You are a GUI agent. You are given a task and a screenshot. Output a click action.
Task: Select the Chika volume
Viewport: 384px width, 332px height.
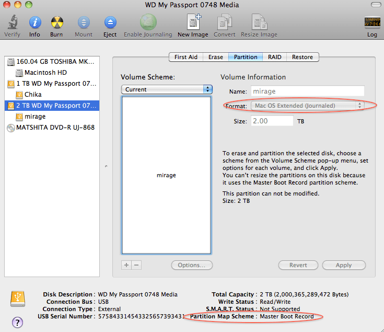tap(52, 95)
